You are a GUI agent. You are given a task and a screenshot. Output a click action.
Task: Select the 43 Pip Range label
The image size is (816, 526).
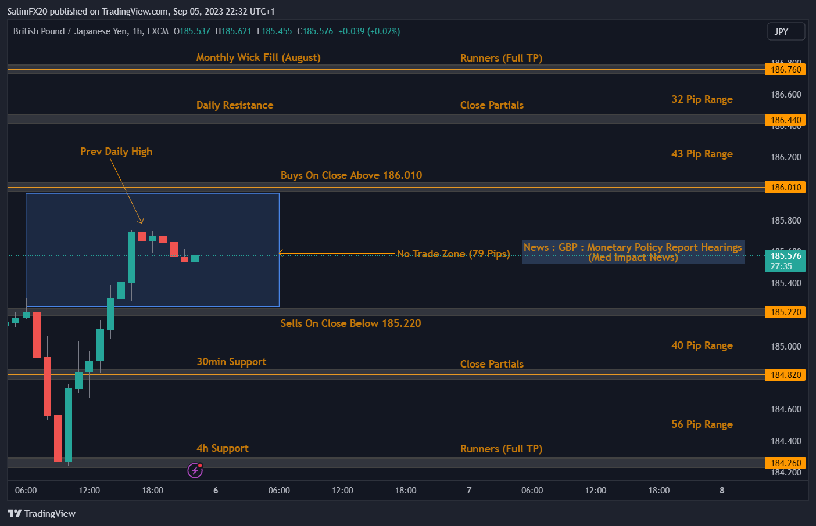pos(702,154)
